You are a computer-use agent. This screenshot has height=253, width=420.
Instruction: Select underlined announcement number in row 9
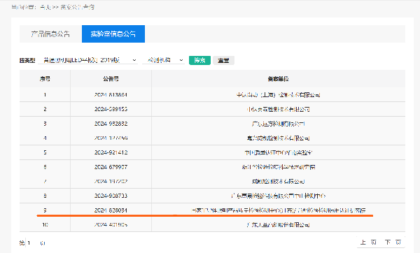point(111,210)
